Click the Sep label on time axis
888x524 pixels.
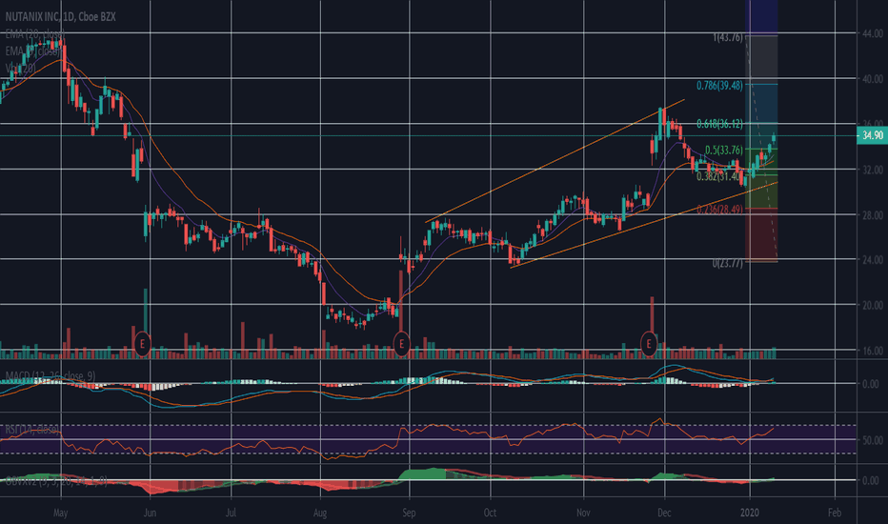[409, 513]
